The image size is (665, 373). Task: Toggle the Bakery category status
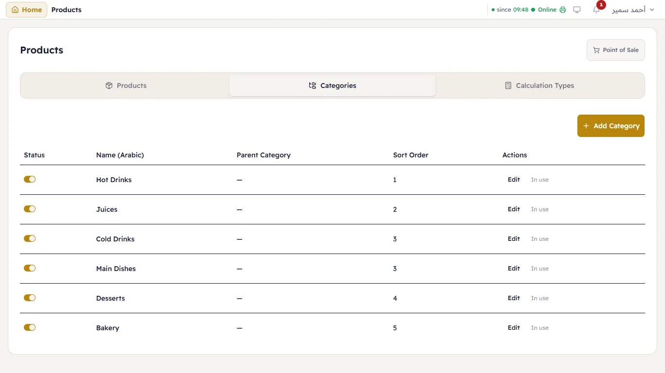coord(30,327)
